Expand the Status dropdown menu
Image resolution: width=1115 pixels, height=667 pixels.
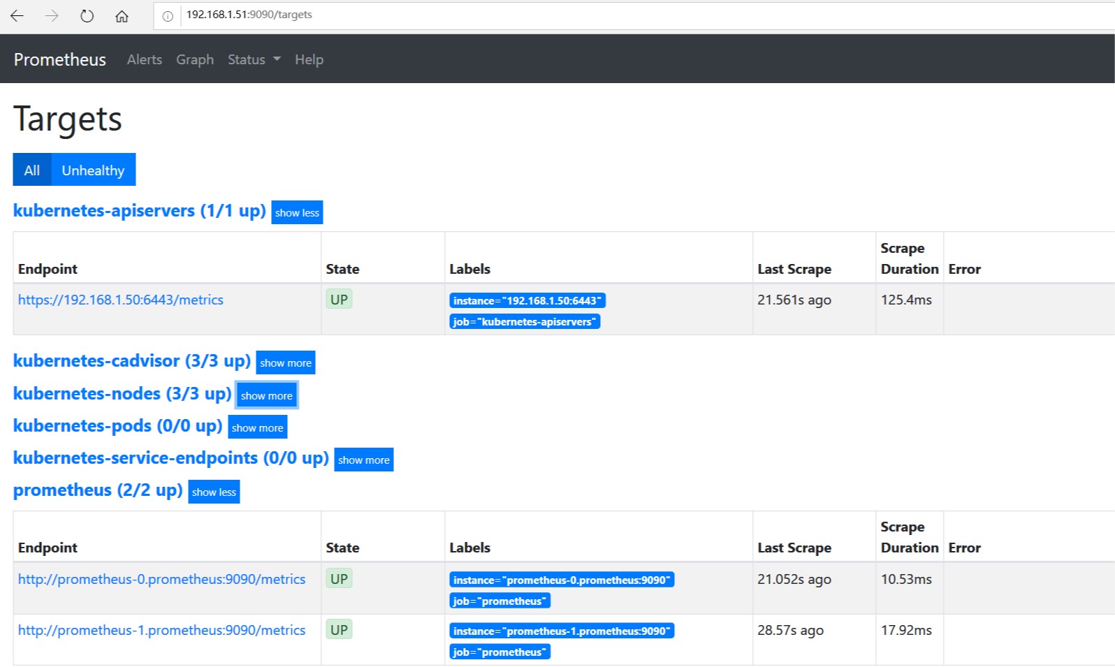(254, 59)
